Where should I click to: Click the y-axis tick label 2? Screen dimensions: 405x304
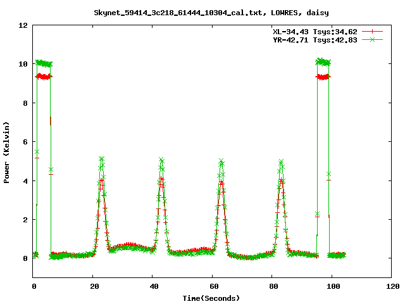click(25, 220)
